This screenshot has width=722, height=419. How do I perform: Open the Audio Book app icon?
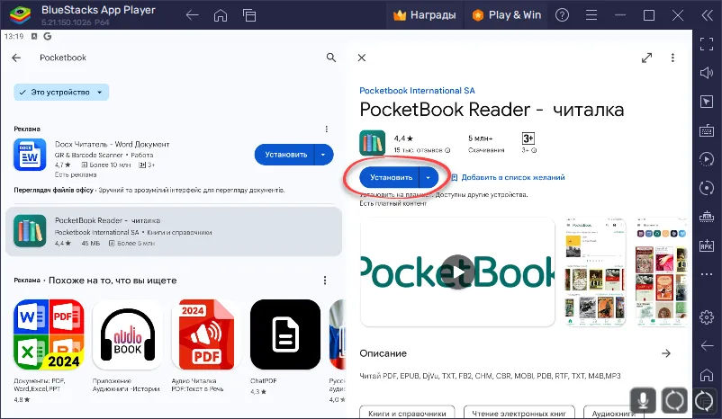pyautogui.click(x=128, y=334)
